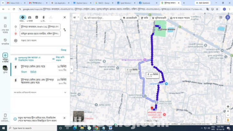The image size is (233, 131).
Task: Open File Explorer from the taskbar
Action: coord(82,128)
